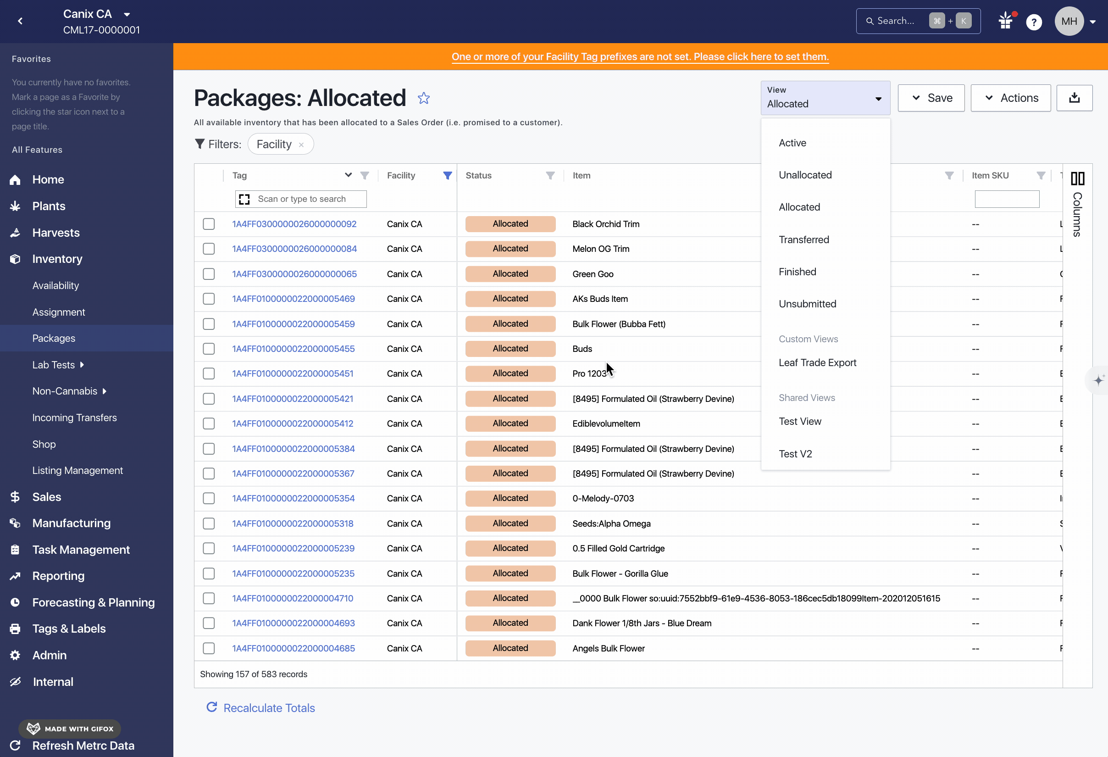1108x757 pixels.
Task: Check the checkbox for Black Orchid Trim row
Action: 208,224
